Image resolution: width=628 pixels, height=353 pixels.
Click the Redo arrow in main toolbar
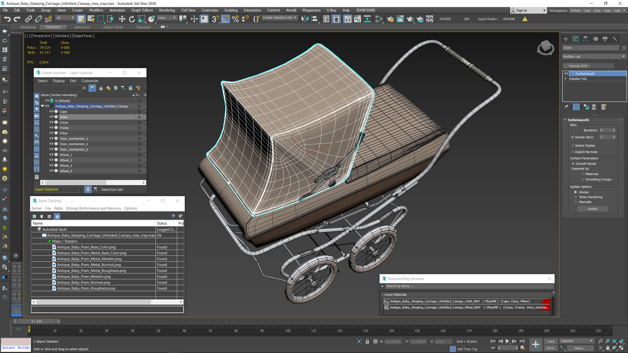point(17,19)
